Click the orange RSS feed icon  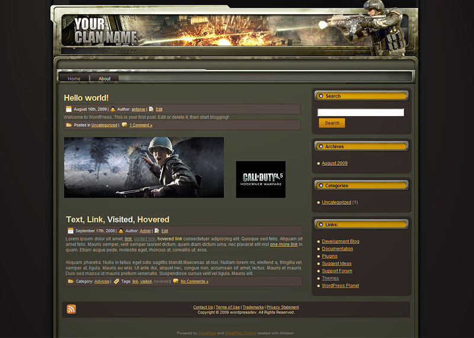[71, 309]
